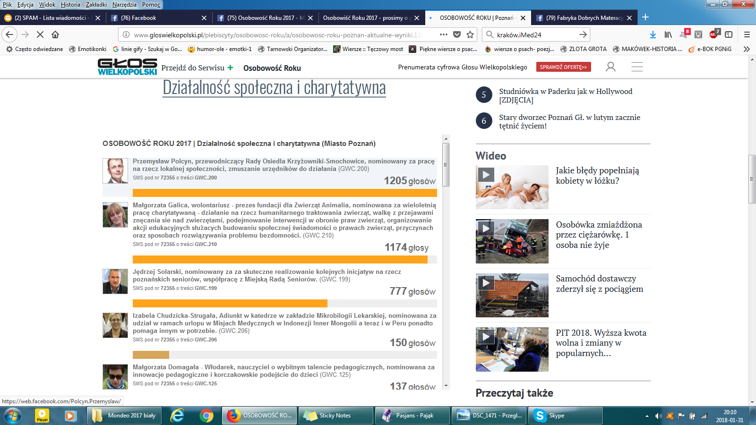Click the Firefox home icon
The width and height of the screenshot is (756, 425).
click(x=55, y=34)
